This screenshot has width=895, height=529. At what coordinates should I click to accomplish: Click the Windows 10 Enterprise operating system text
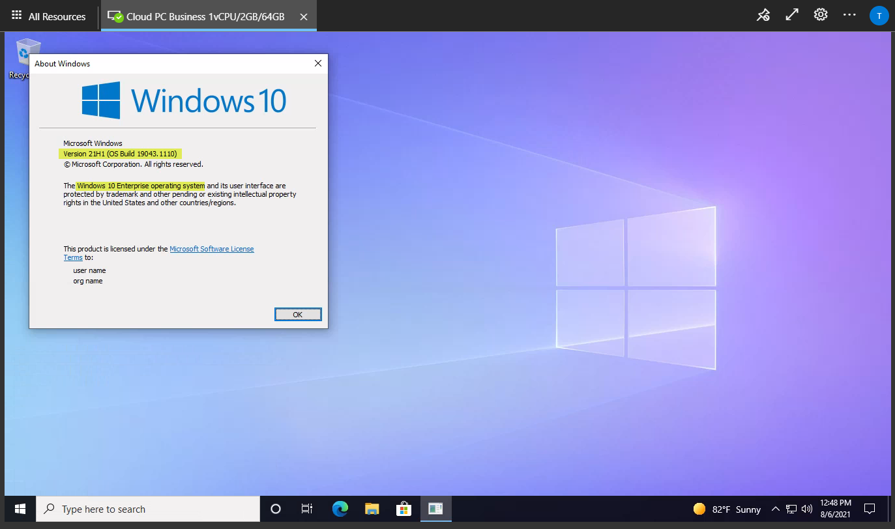[x=141, y=186]
